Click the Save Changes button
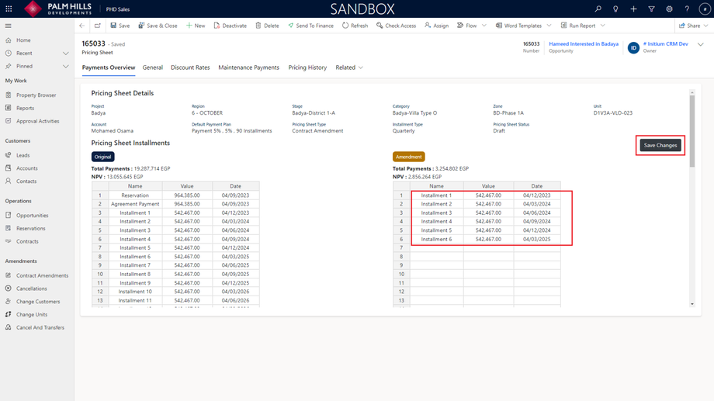Viewport: 714px width, 401px height. [x=660, y=145]
